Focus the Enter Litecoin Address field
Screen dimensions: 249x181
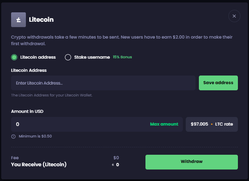103,83
